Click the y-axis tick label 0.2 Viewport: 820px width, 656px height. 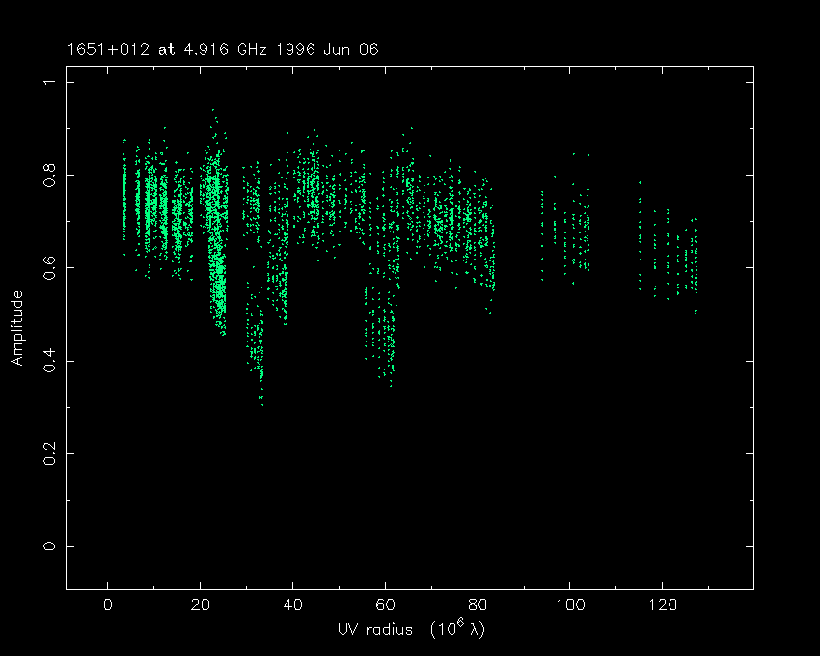(44, 453)
